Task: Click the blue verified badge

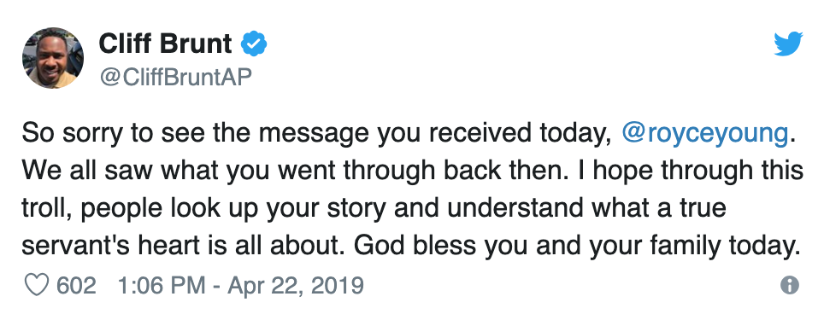Action: tap(254, 44)
